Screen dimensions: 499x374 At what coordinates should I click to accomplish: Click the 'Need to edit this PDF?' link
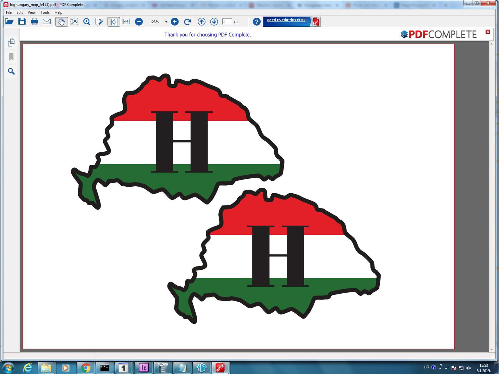coord(286,20)
